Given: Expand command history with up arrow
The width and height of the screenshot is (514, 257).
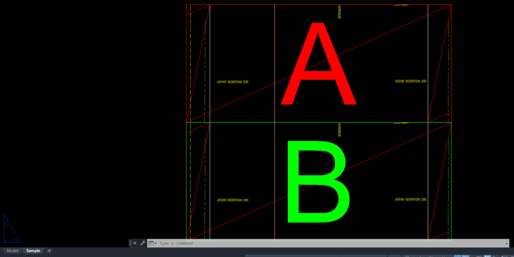Looking at the screenshot, I should pos(506,243).
